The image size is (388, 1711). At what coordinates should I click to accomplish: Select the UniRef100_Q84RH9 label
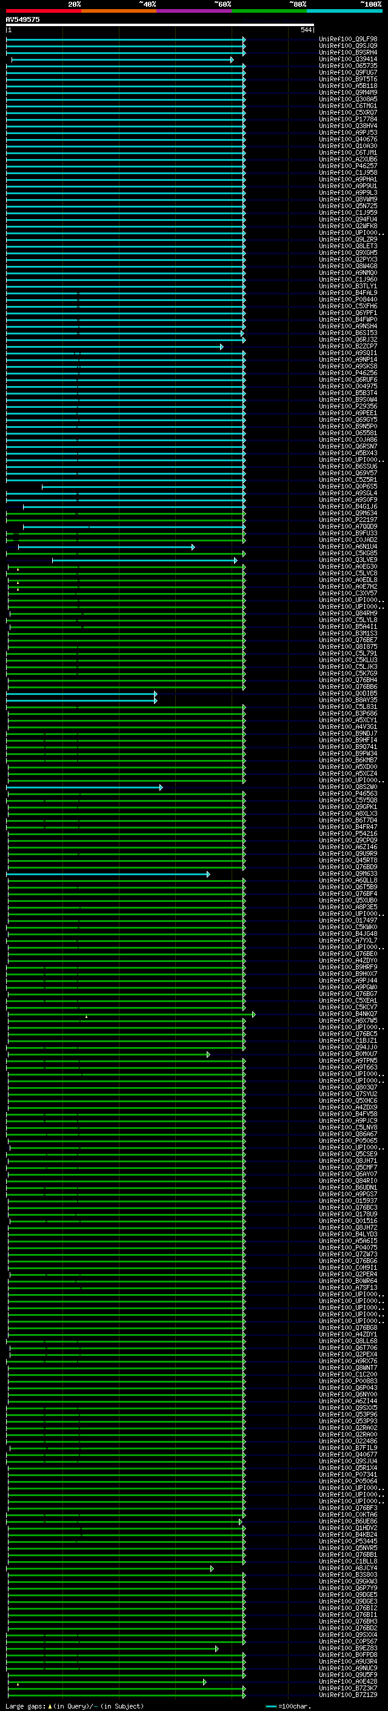pos(347,614)
